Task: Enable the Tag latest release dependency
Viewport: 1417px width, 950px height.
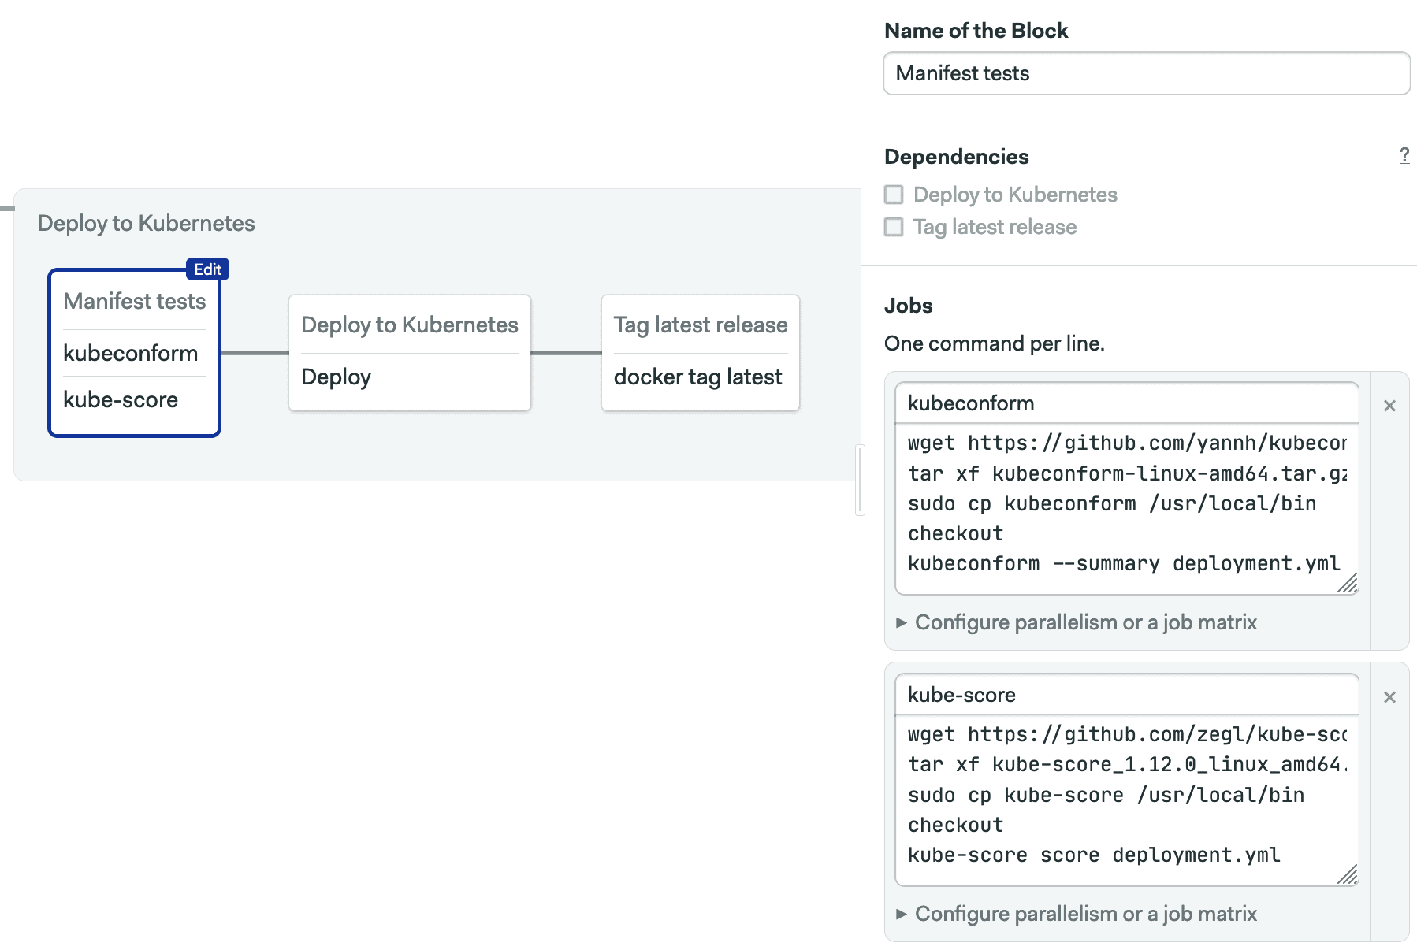Action: (894, 227)
